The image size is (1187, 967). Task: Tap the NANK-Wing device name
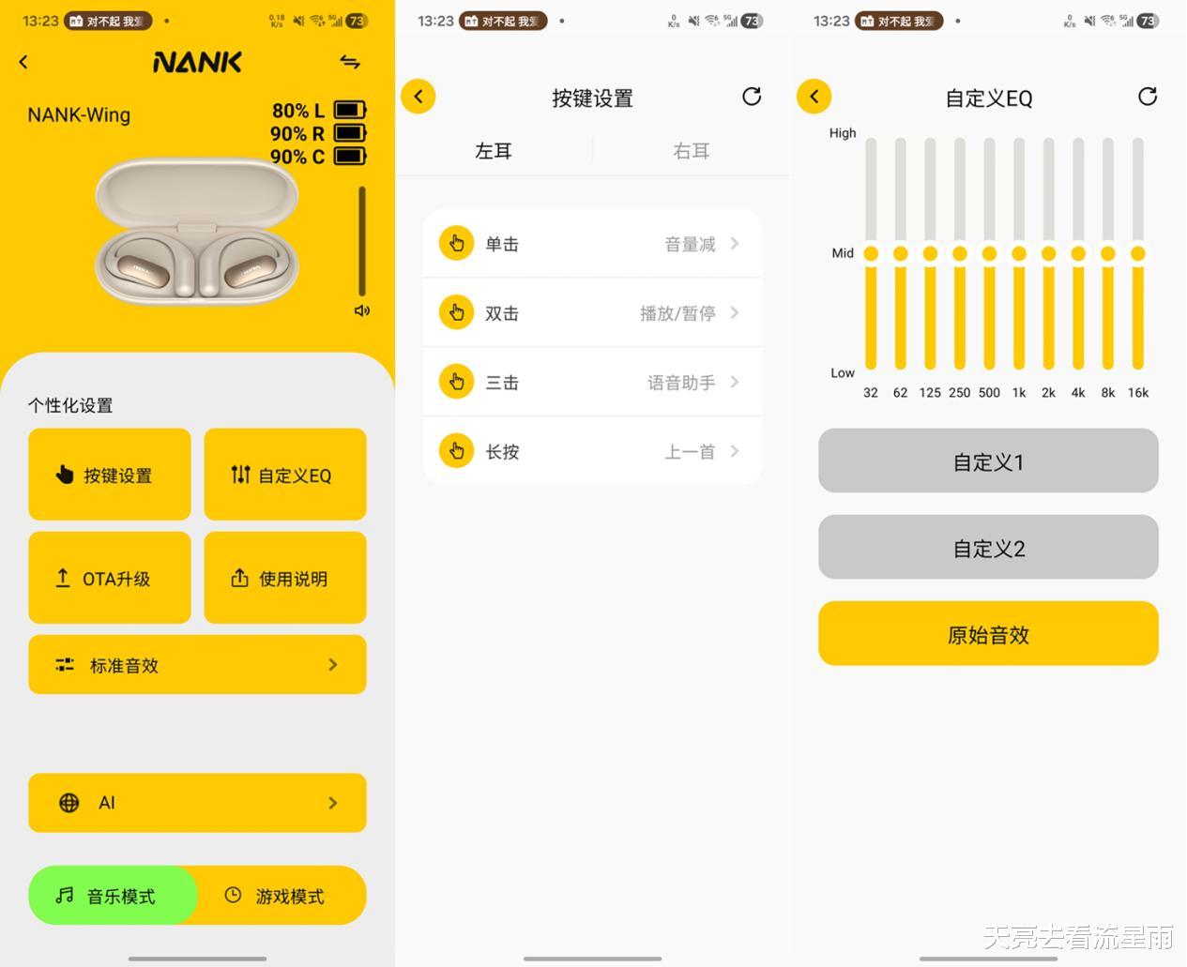tap(79, 115)
